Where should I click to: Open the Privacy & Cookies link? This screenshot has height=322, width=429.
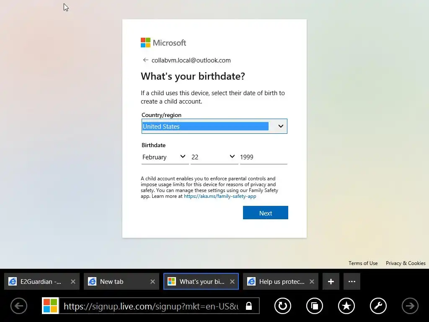[406, 263]
